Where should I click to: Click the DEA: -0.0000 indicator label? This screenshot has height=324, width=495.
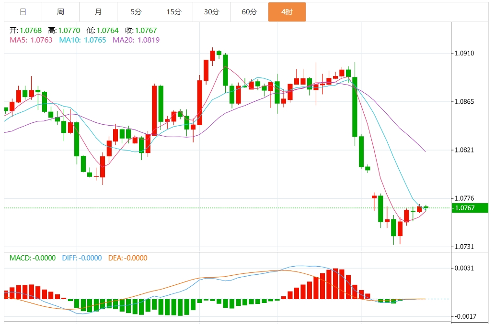pyautogui.click(x=128, y=258)
